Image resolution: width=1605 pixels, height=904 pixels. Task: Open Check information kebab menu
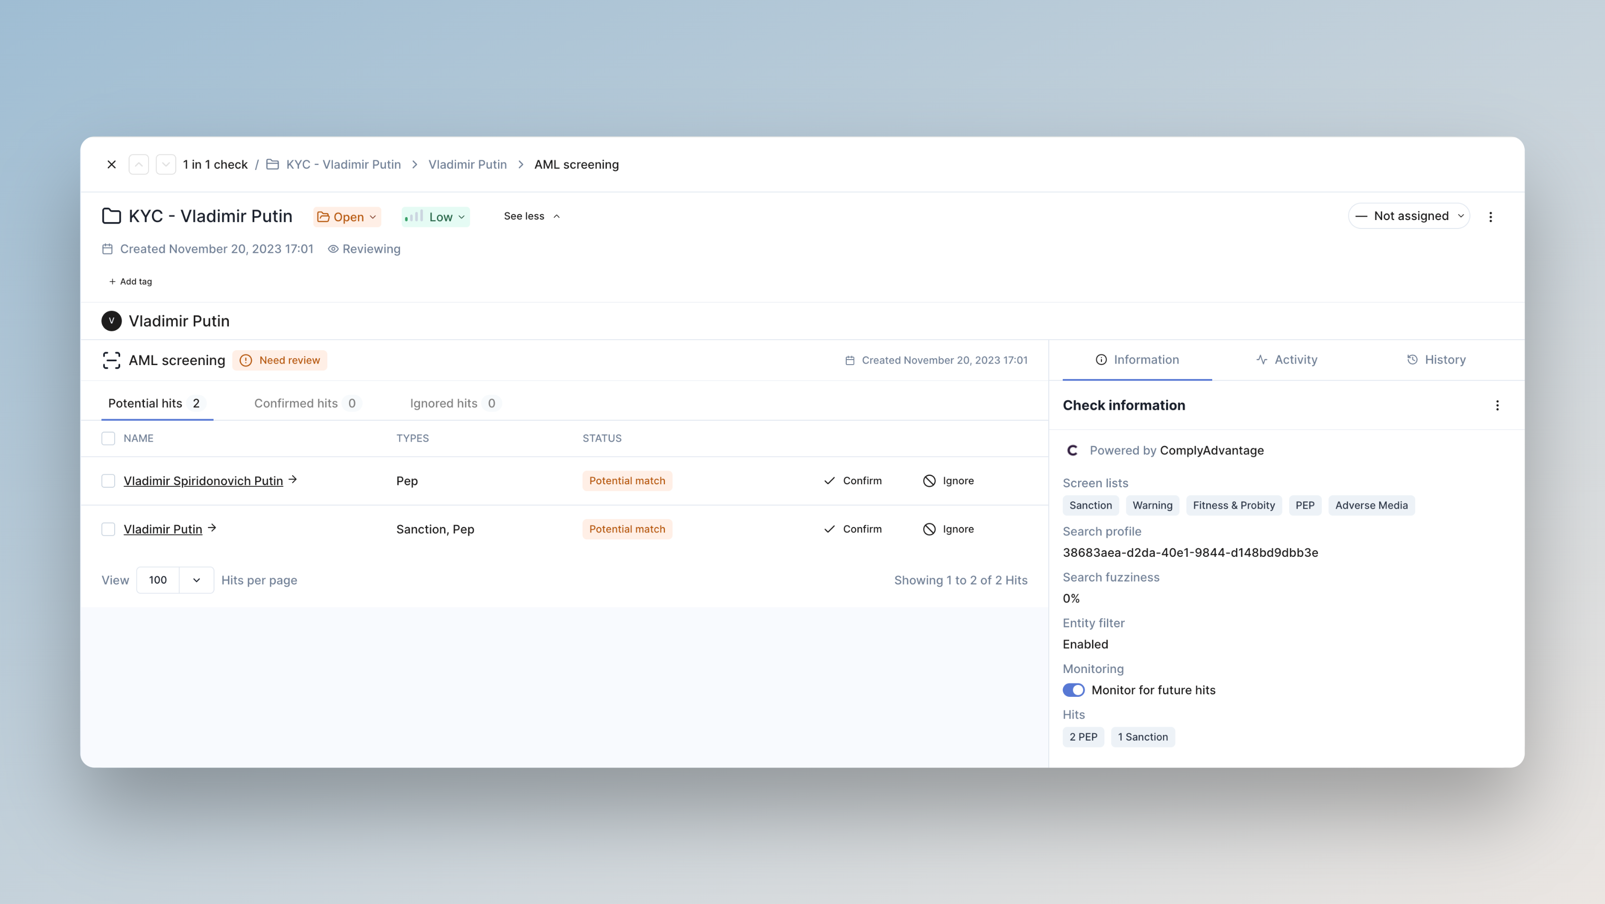coord(1497,406)
